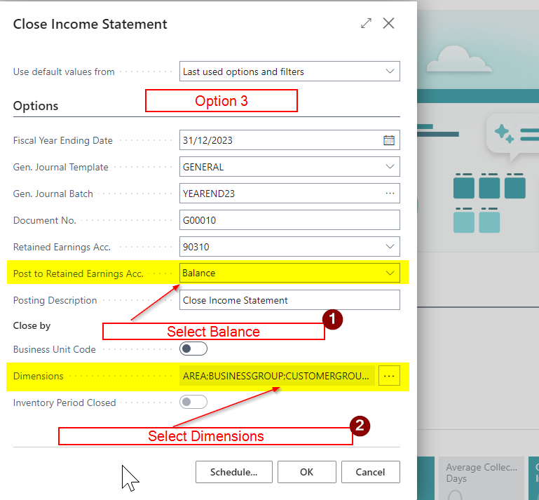The height and width of the screenshot is (500, 539).
Task: Open the Fiscal Year Ending Date calendar picker
Action: [389, 140]
